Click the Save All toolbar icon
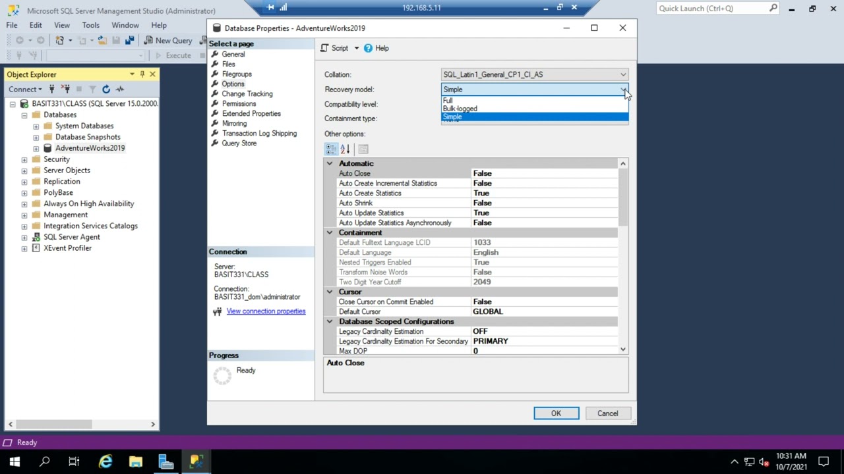Screen dimensions: 844x474 pyautogui.click(x=129, y=40)
